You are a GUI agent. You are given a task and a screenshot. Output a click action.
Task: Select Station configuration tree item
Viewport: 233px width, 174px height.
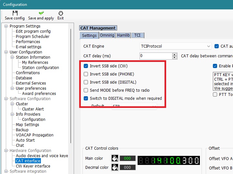(x=41, y=68)
